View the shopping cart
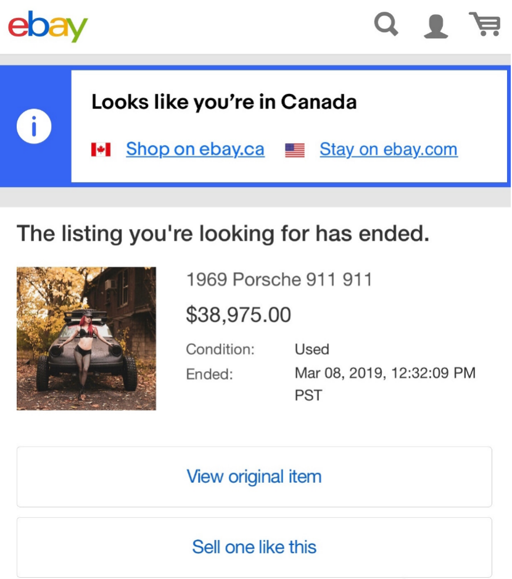 coord(485,25)
